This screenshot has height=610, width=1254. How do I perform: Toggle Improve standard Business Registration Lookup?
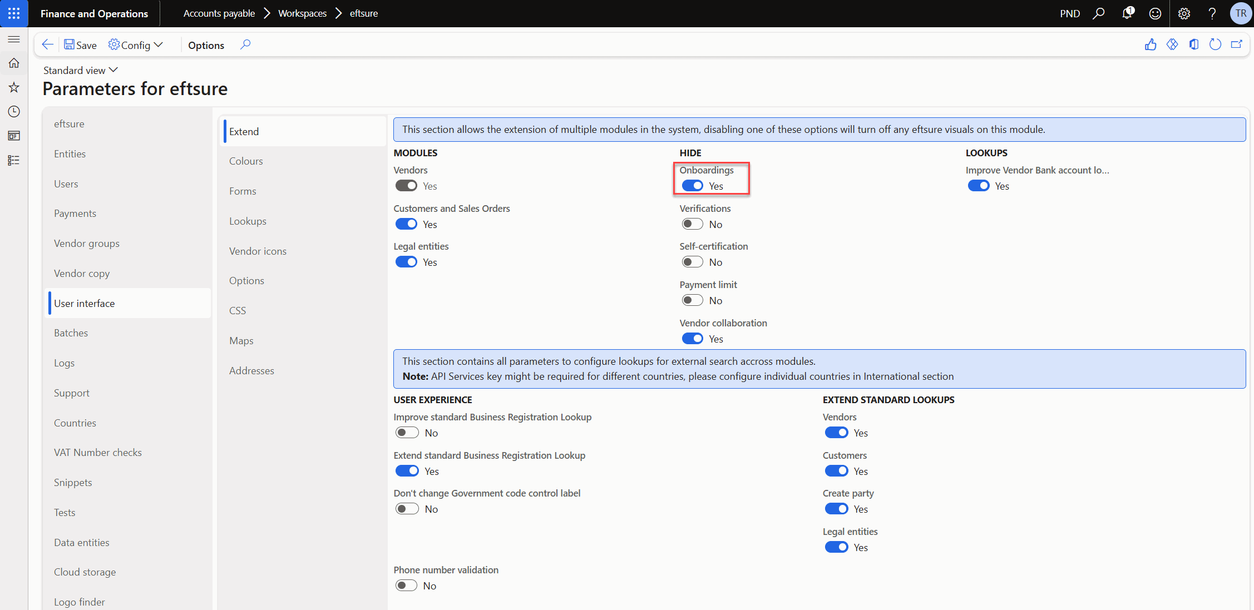click(x=407, y=433)
